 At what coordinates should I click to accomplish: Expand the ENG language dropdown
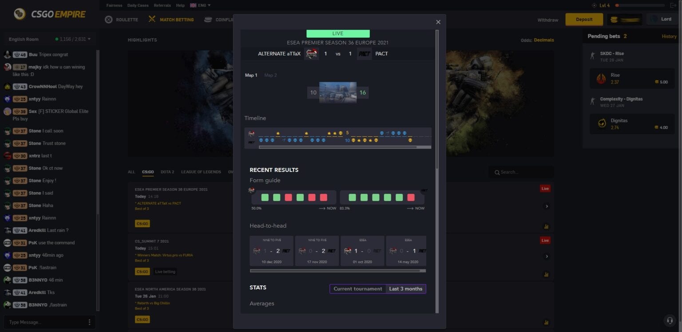point(200,5)
